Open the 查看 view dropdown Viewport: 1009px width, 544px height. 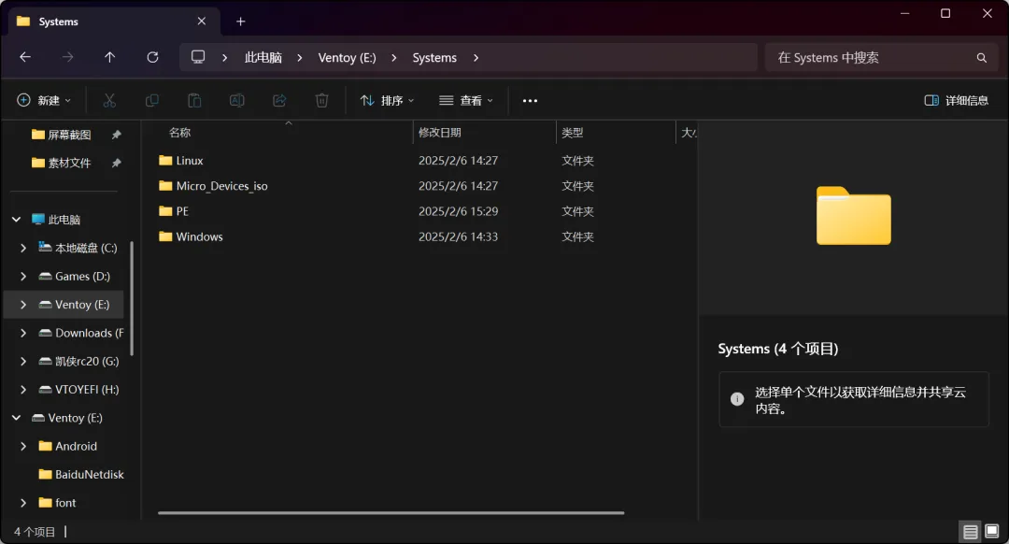[x=465, y=100]
